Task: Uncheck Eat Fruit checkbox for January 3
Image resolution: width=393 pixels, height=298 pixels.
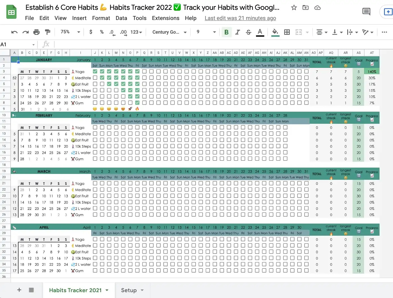Action: pyautogui.click(x=109, y=84)
